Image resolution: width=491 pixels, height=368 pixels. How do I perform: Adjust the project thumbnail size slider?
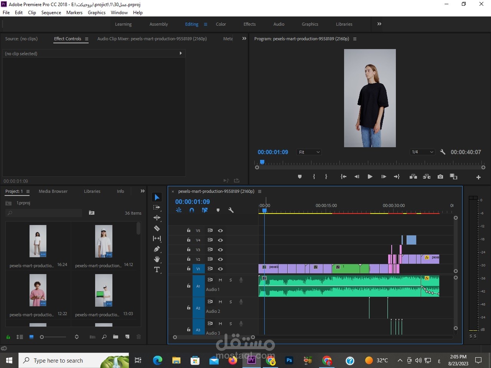click(x=42, y=337)
